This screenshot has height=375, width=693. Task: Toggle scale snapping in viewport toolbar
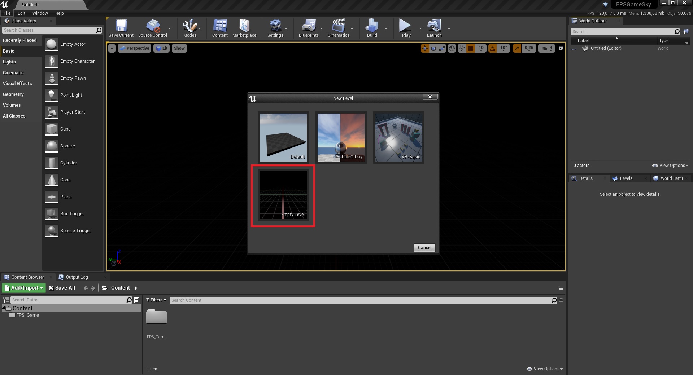[517, 48]
